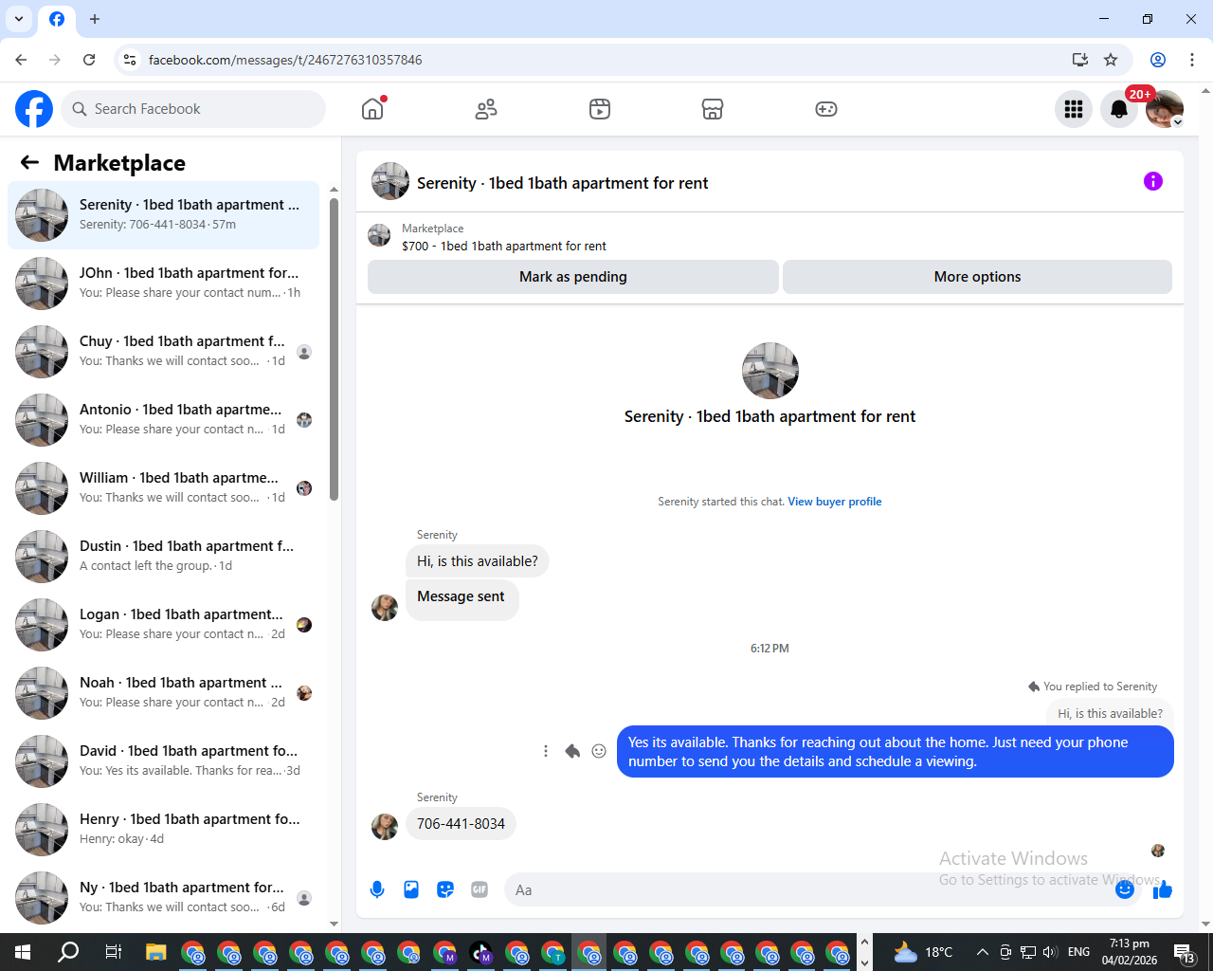Click More options button
This screenshot has height=971, width=1213.
pyautogui.click(x=977, y=277)
